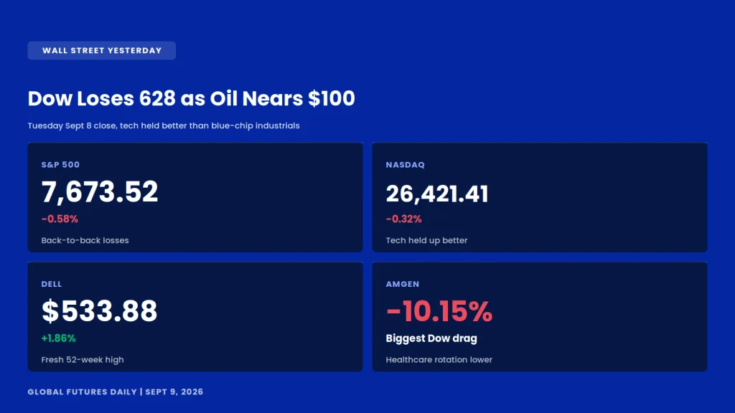Click the Tech held up better caption
Viewport: 735px width, 413px height.
[426, 240]
